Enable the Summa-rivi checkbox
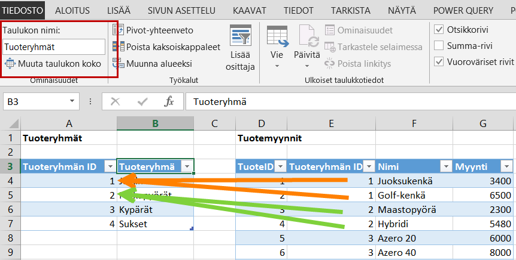Viewport: 516px width, 260px height. tap(439, 46)
